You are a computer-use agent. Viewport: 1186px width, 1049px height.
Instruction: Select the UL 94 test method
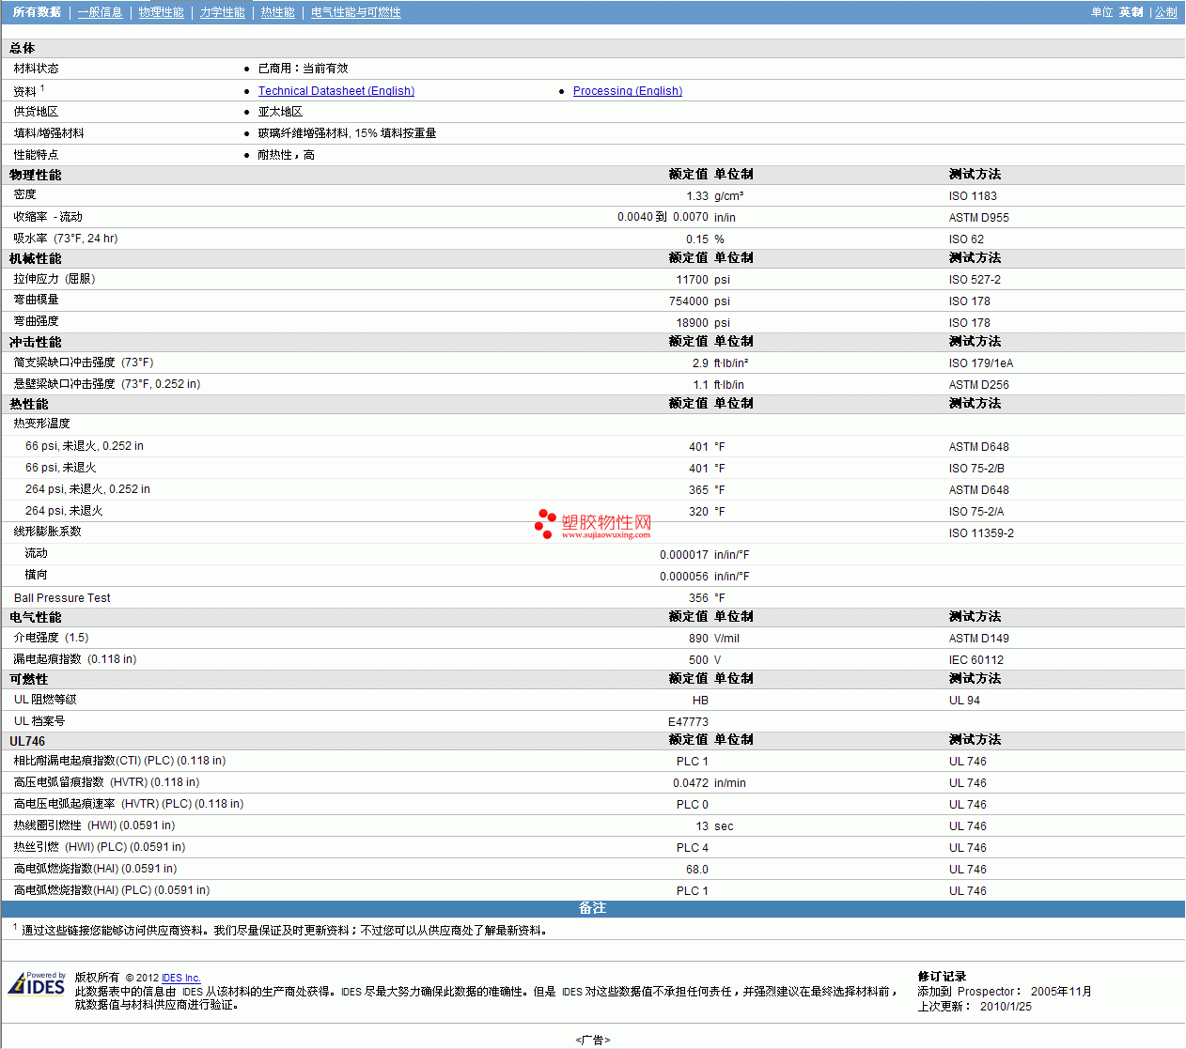pos(964,701)
